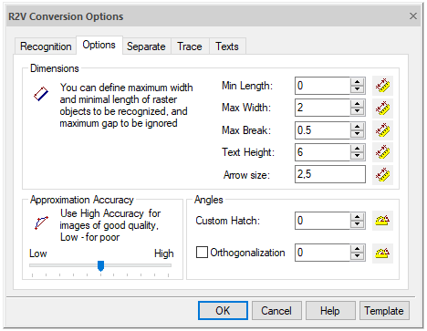Open the Texts tab
427x331 pixels.
pyautogui.click(x=227, y=47)
